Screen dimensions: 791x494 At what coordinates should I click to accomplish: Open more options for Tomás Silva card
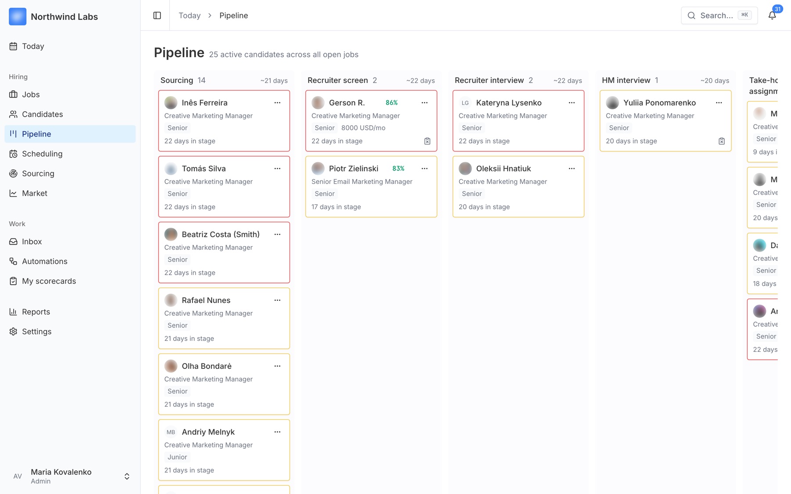tap(277, 169)
